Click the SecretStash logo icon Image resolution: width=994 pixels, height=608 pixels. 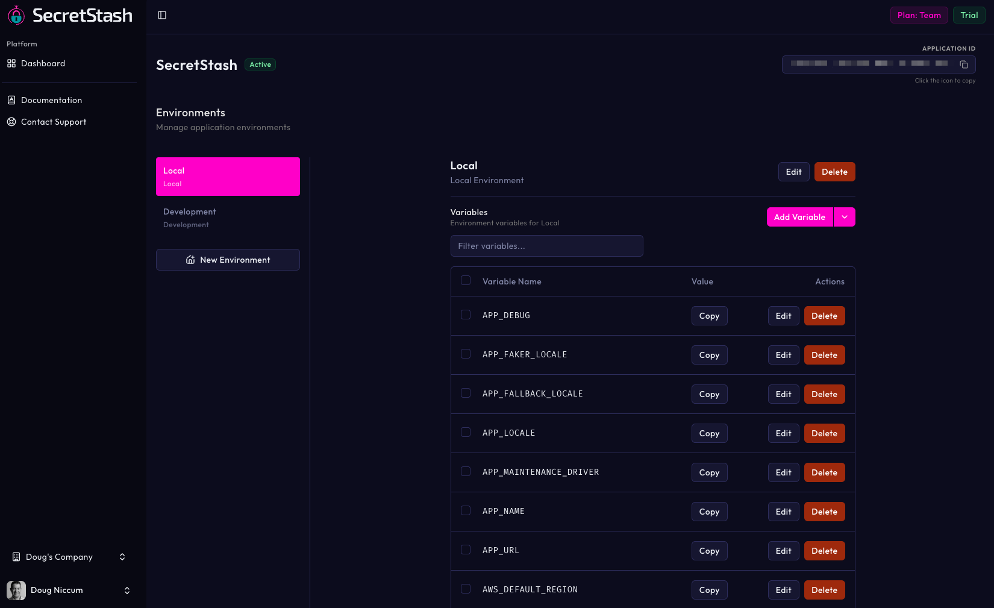coord(16,15)
